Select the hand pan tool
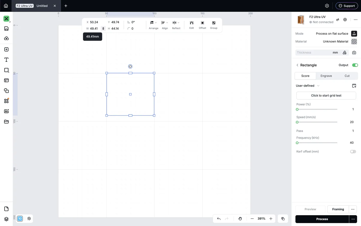This screenshot has height=226, width=361. [x=240, y=219]
